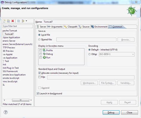Open the Server tab
The image size is (141, 118).
pyautogui.click(x=41, y=27)
